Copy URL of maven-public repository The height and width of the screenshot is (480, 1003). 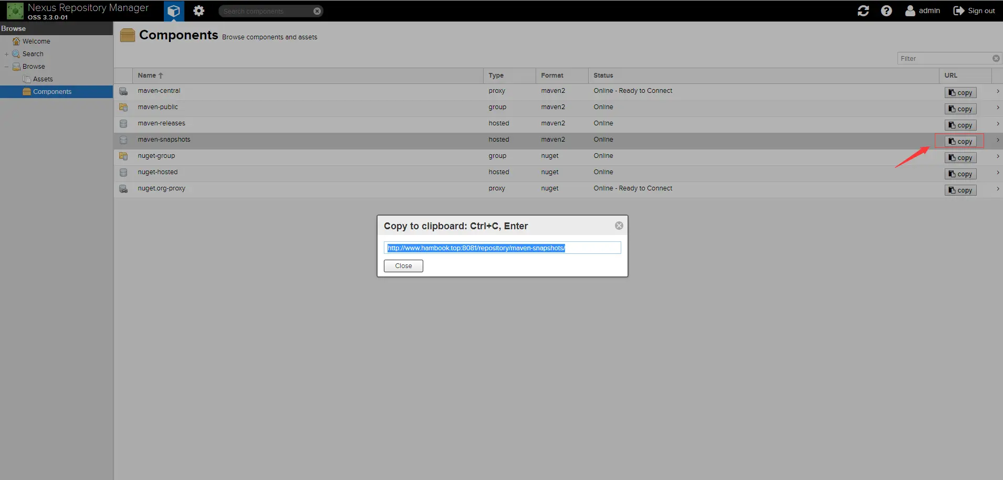(960, 109)
